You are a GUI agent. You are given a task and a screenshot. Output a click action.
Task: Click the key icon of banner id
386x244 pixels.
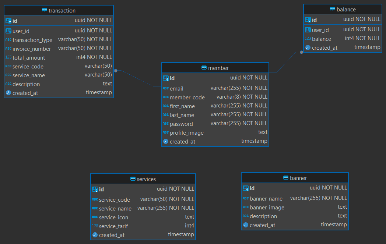[245, 188]
